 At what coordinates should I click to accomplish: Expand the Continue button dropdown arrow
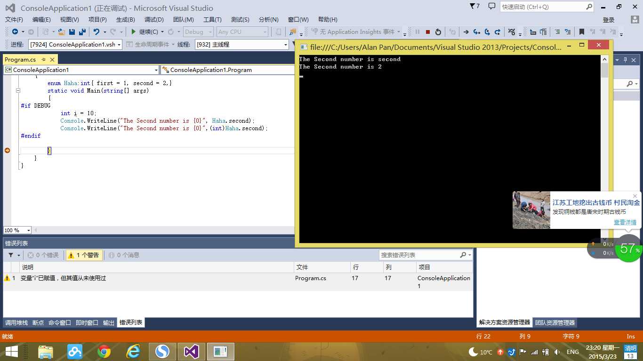(x=162, y=32)
